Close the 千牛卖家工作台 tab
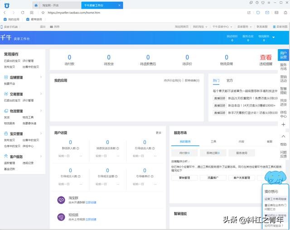The image size is (290, 230). tap(120, 5)
